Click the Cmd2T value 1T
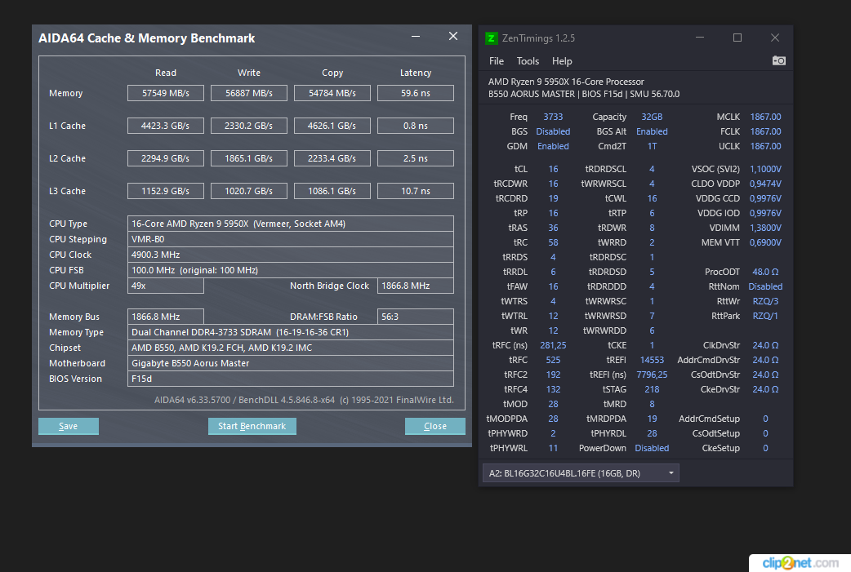Image resolution: width=851 pixels, height=572 pixels. [652, 146]
